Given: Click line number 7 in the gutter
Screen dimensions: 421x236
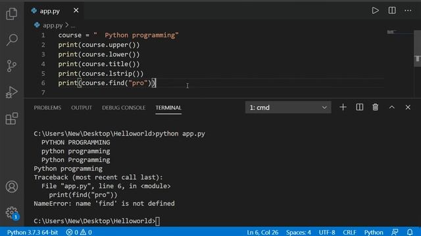Looking at the screenshot, I should tap(43, 92).
